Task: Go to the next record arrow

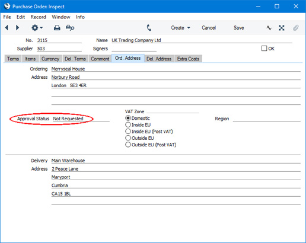Action: point(17,28)
